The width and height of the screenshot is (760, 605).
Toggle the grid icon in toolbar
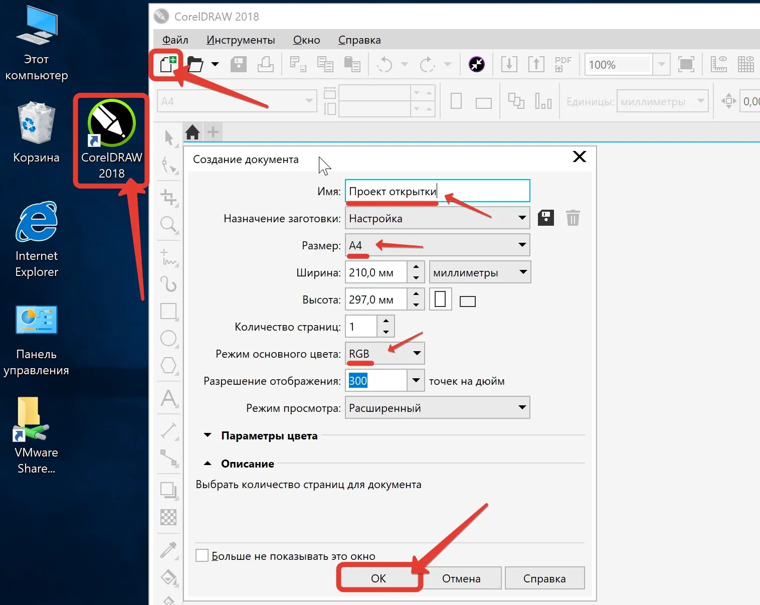pos(746,64)
